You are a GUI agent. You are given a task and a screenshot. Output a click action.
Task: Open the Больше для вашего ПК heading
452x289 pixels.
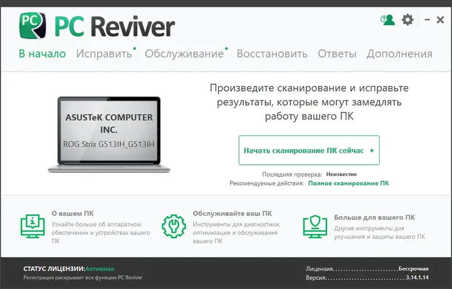coord(375,217)
